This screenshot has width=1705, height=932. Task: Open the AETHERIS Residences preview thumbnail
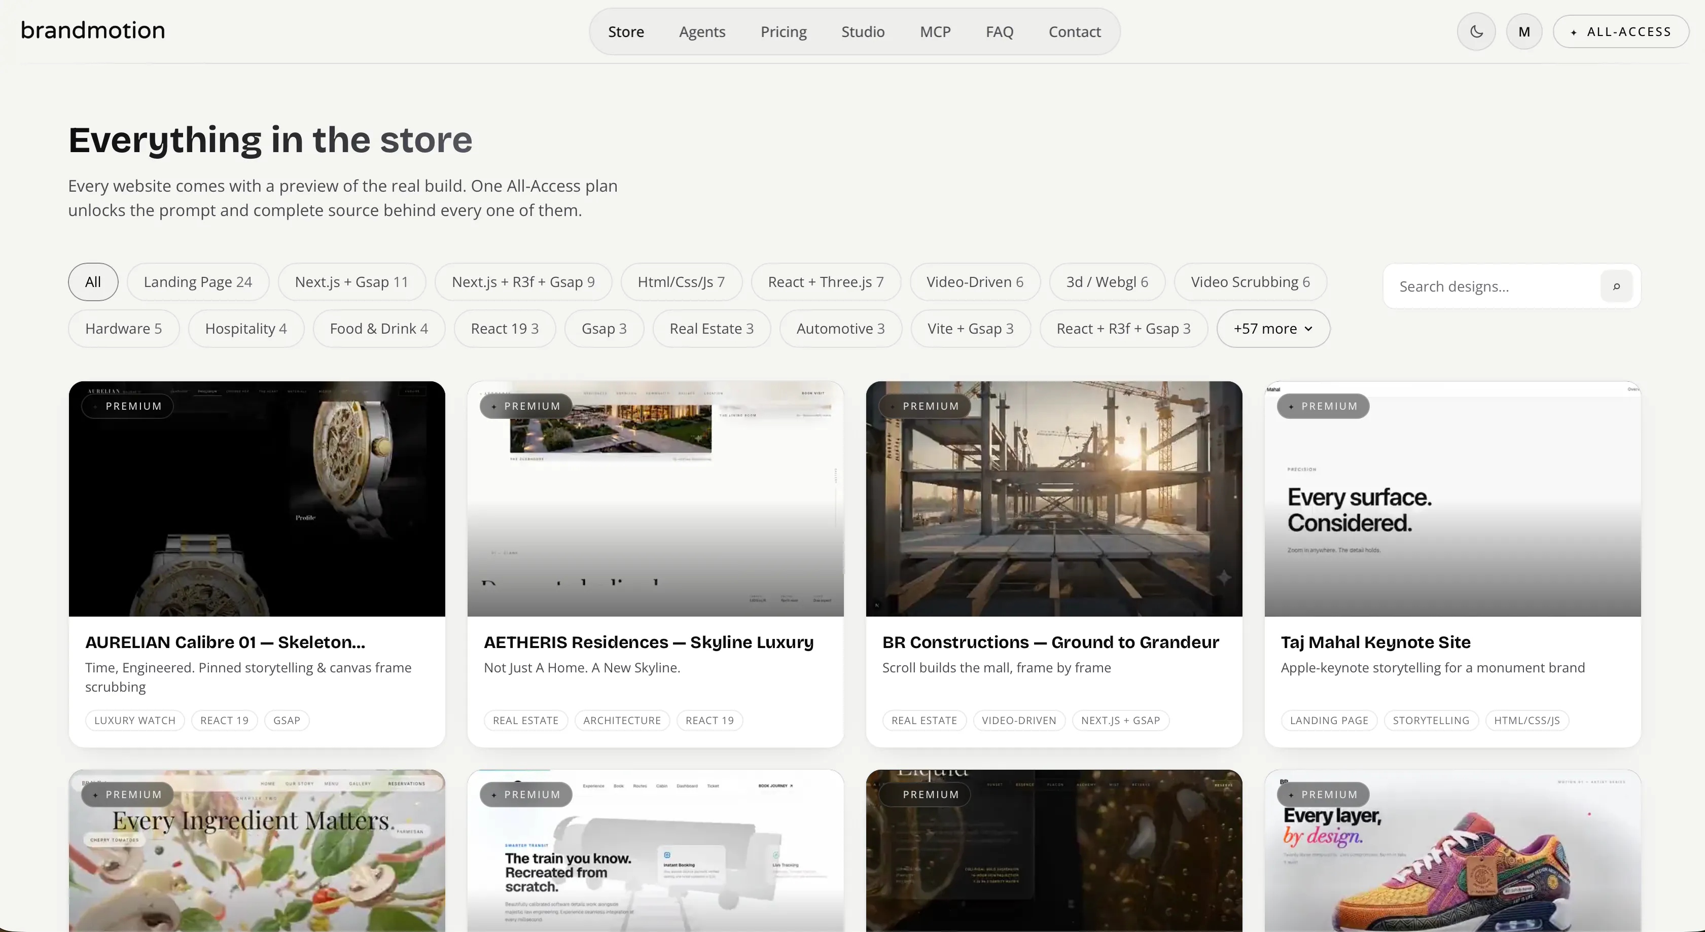click(x=655, y=498)
